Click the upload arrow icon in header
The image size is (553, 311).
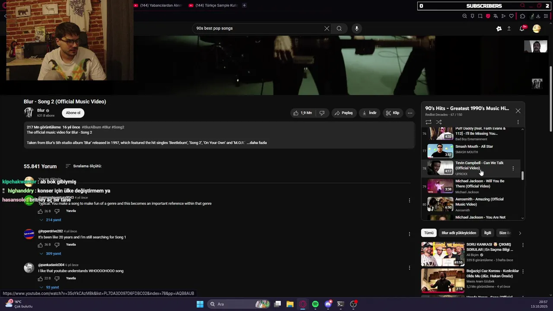point(509,29)
